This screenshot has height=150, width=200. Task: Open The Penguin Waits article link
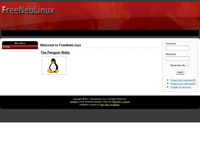tap(55, 53)
